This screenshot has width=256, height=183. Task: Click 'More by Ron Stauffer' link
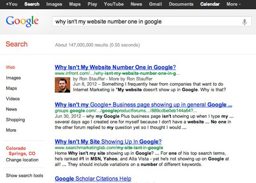[131, 79]
